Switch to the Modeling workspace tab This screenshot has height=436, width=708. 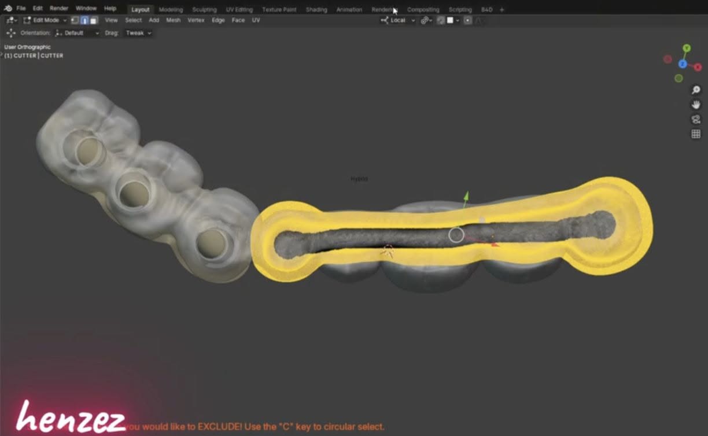[x=171, y=10]
